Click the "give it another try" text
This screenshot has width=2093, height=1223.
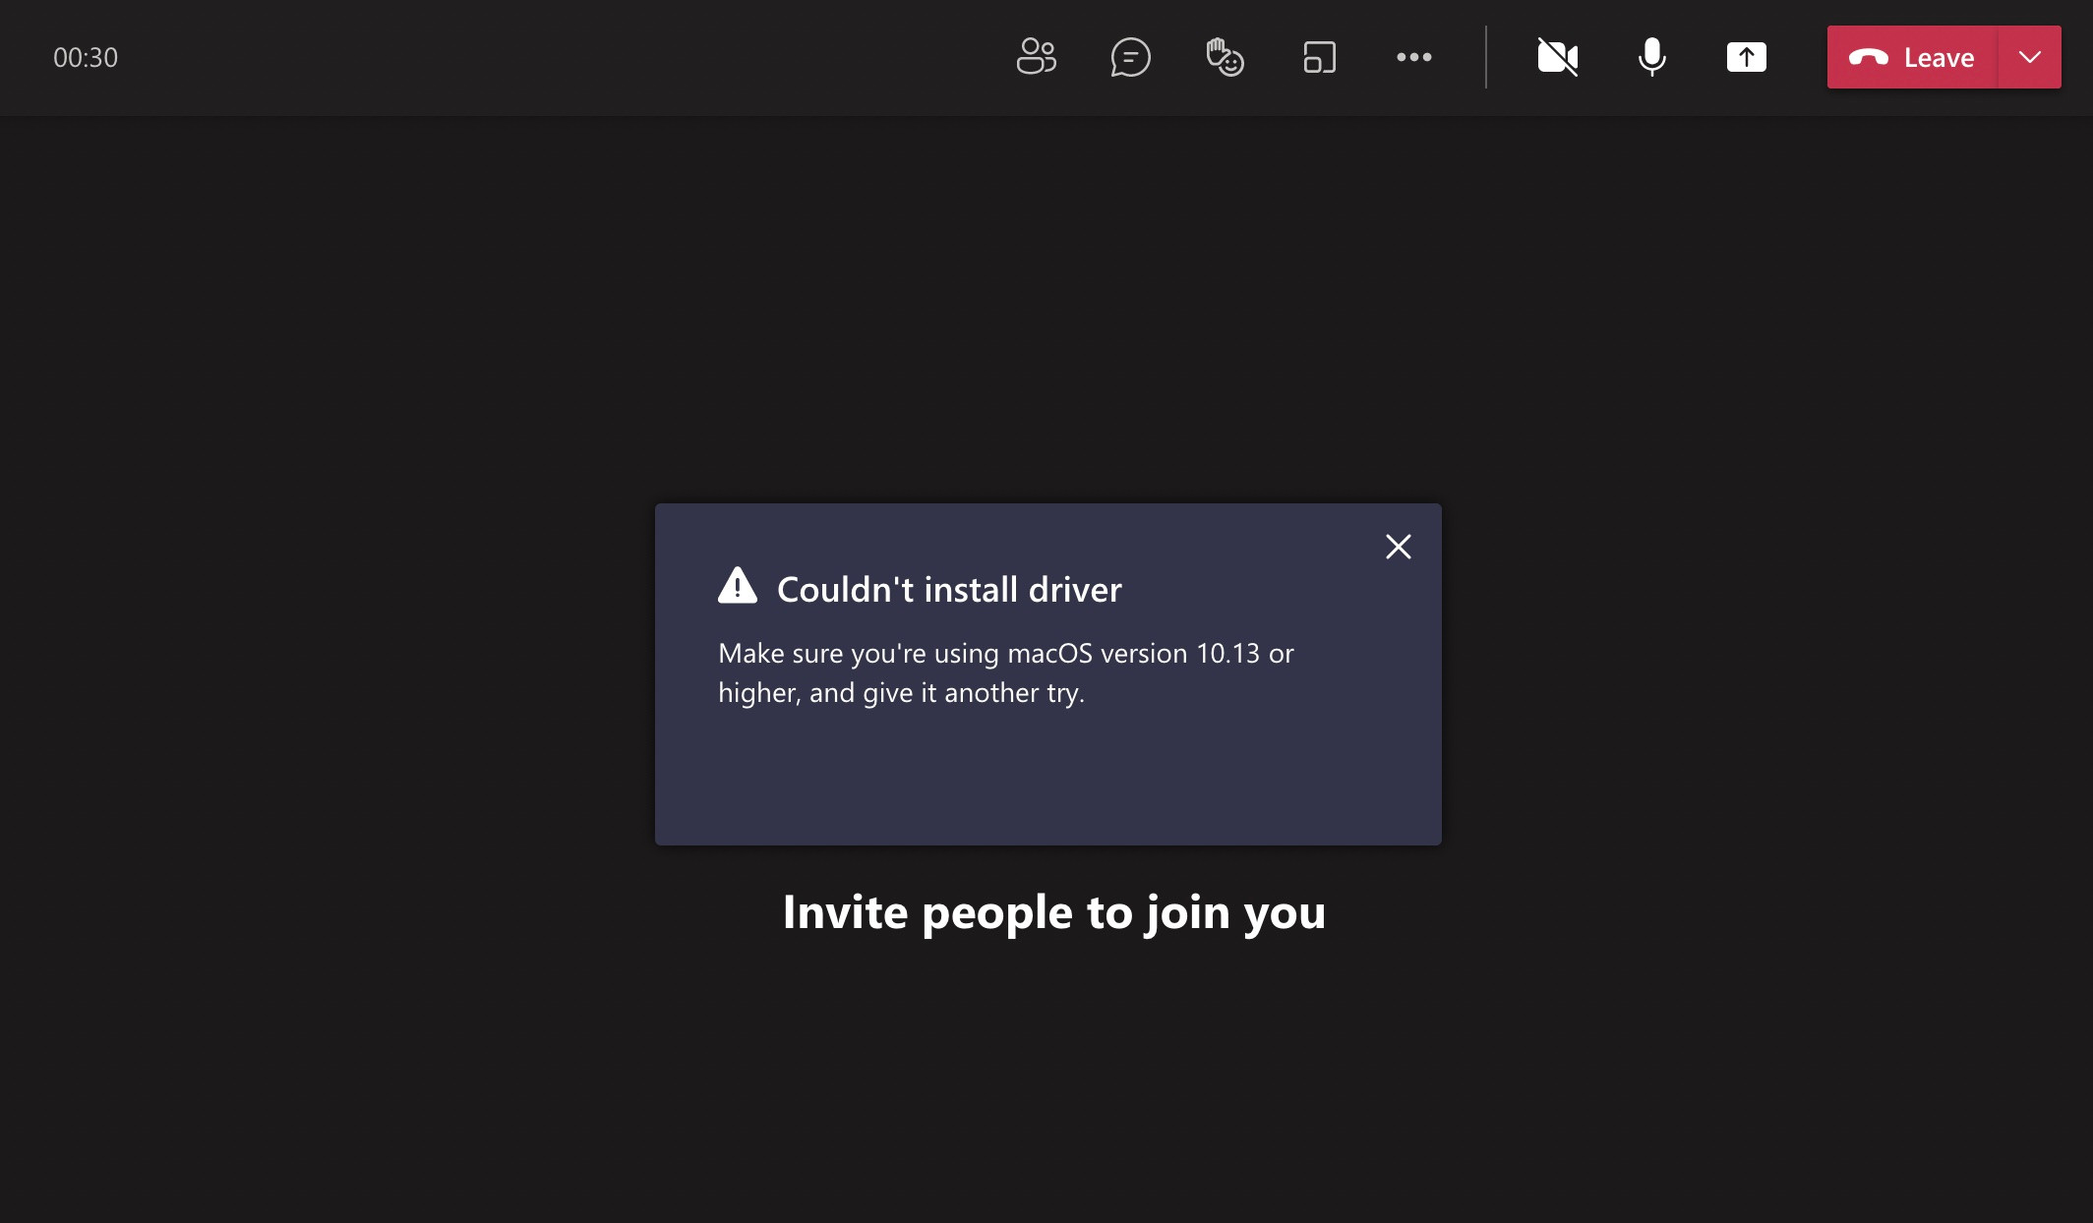click(974, 693)
